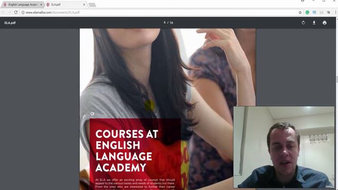Select the PDF page number field
Image resolution: width=338 pixels, height=190 pixels.
(x=165, y=22)
